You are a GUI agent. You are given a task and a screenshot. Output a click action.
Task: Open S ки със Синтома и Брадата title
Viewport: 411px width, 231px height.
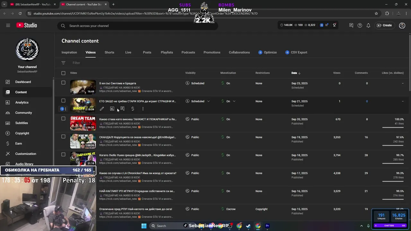[x=118, y=83]
